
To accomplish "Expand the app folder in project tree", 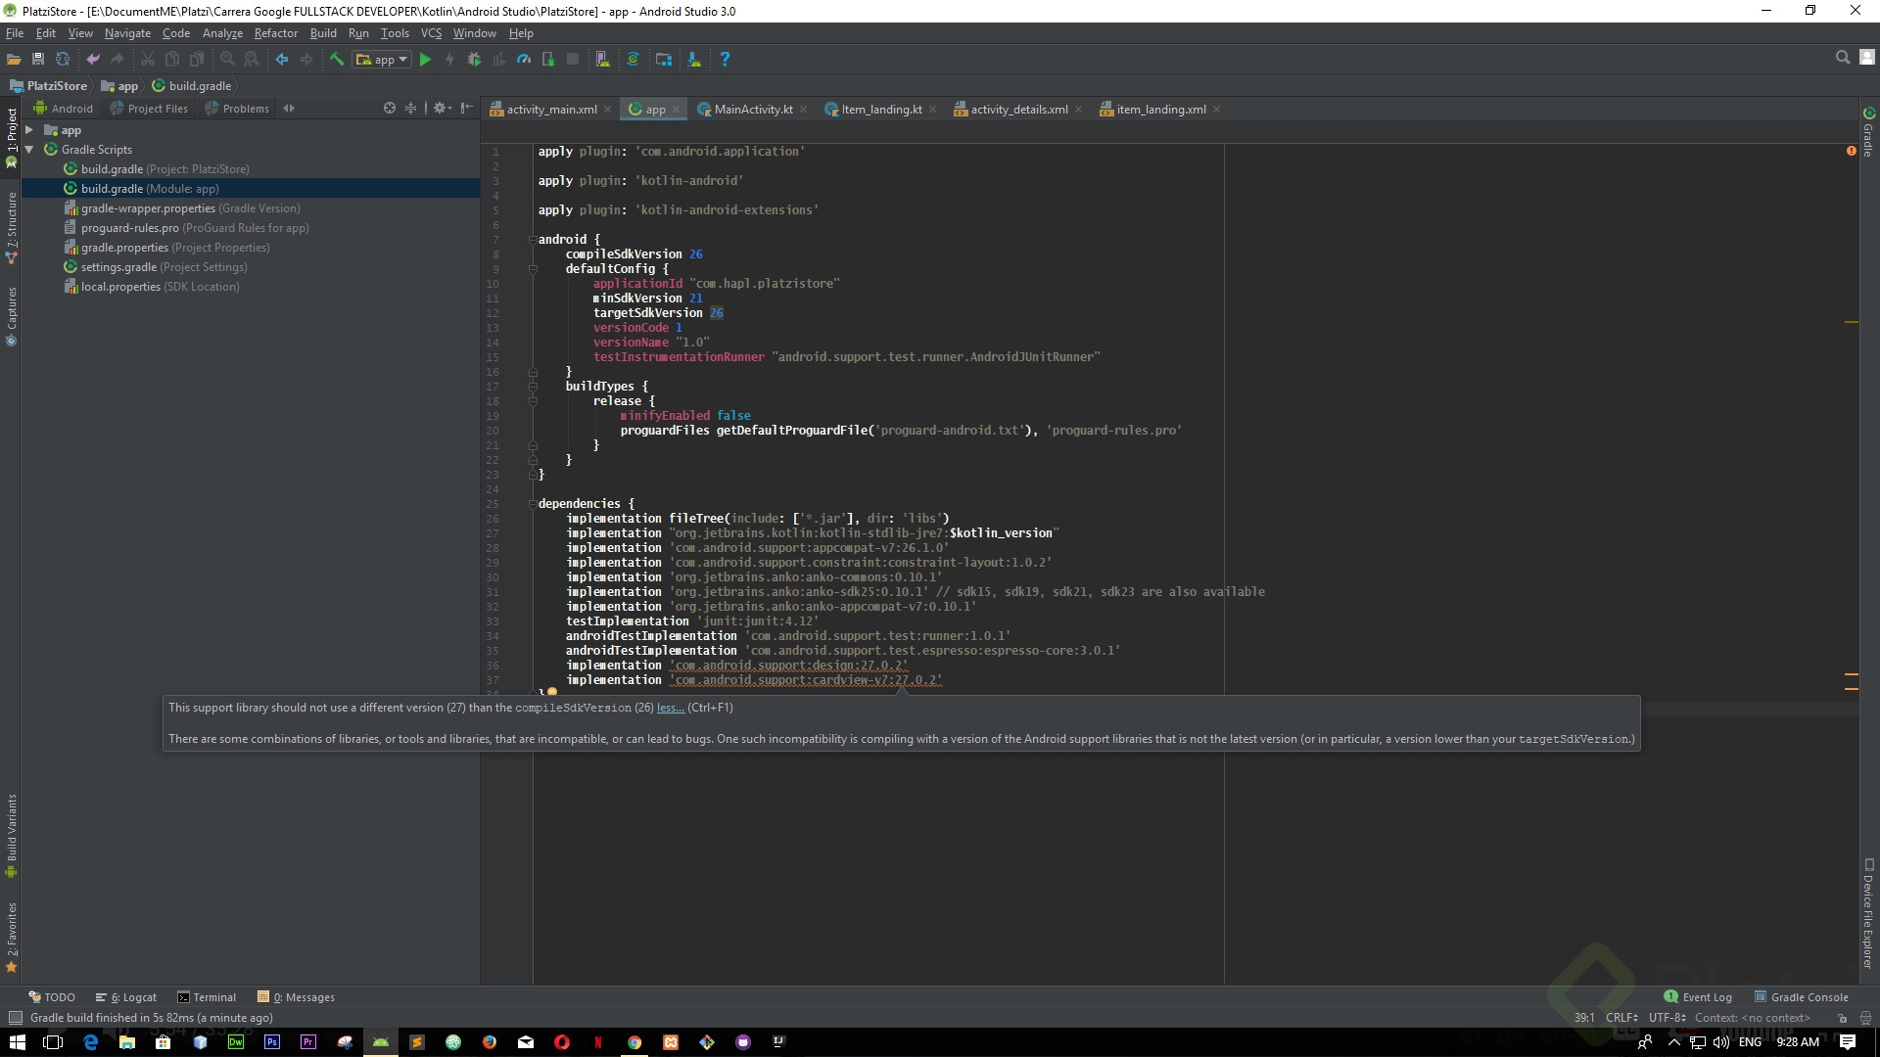I will click(x=29, y=130).
